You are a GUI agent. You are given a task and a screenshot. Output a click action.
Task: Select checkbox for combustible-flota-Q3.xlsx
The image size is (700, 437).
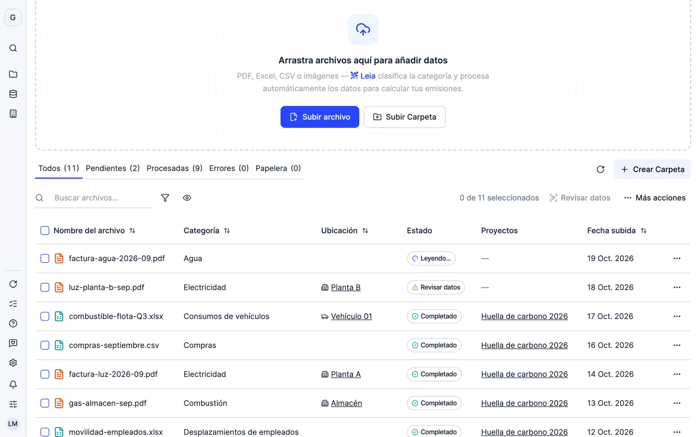[x=45, y=316]
